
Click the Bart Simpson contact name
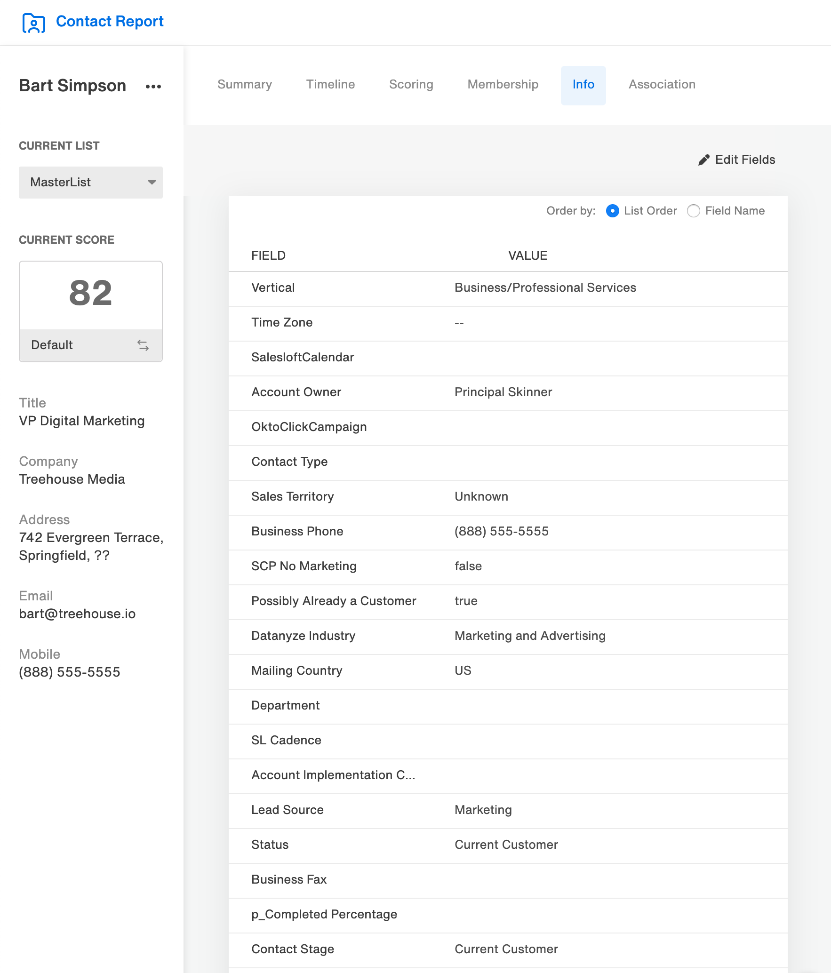point(72,86)
